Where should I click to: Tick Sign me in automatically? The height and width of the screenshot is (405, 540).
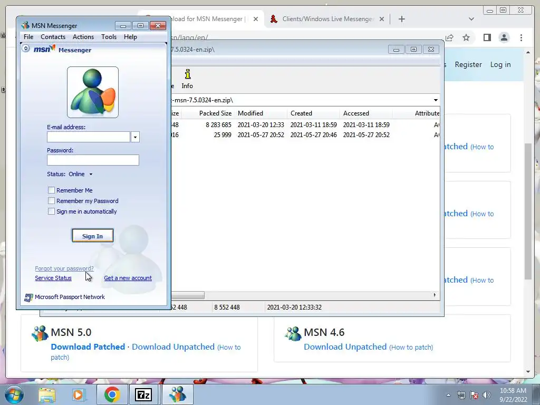click(x=51, y=211)
